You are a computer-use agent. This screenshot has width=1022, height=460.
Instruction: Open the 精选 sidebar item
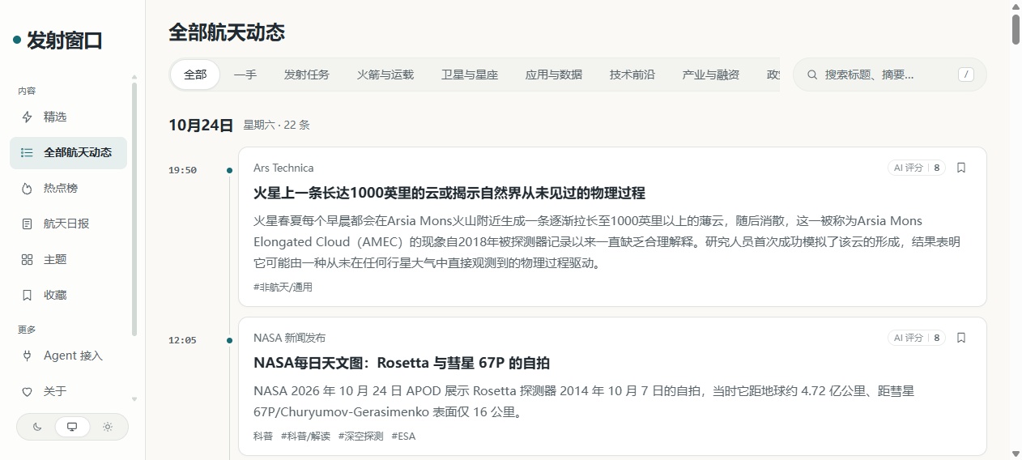point(69,117)
